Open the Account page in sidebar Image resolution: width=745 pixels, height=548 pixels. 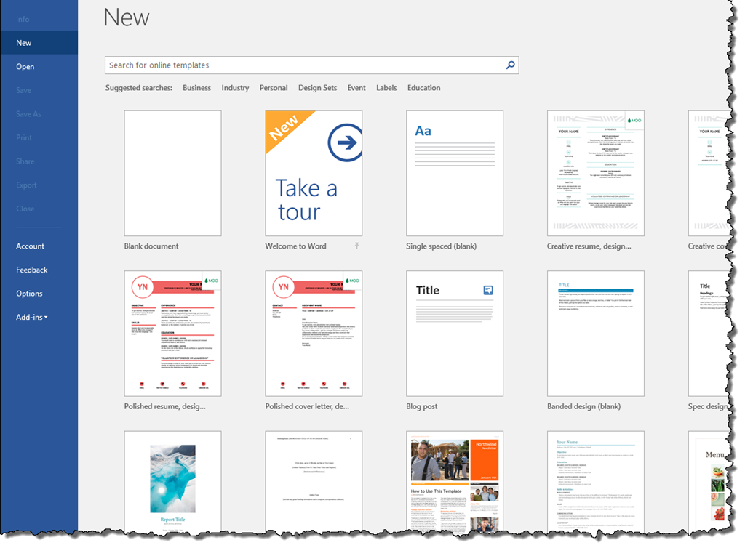[31, 246]
